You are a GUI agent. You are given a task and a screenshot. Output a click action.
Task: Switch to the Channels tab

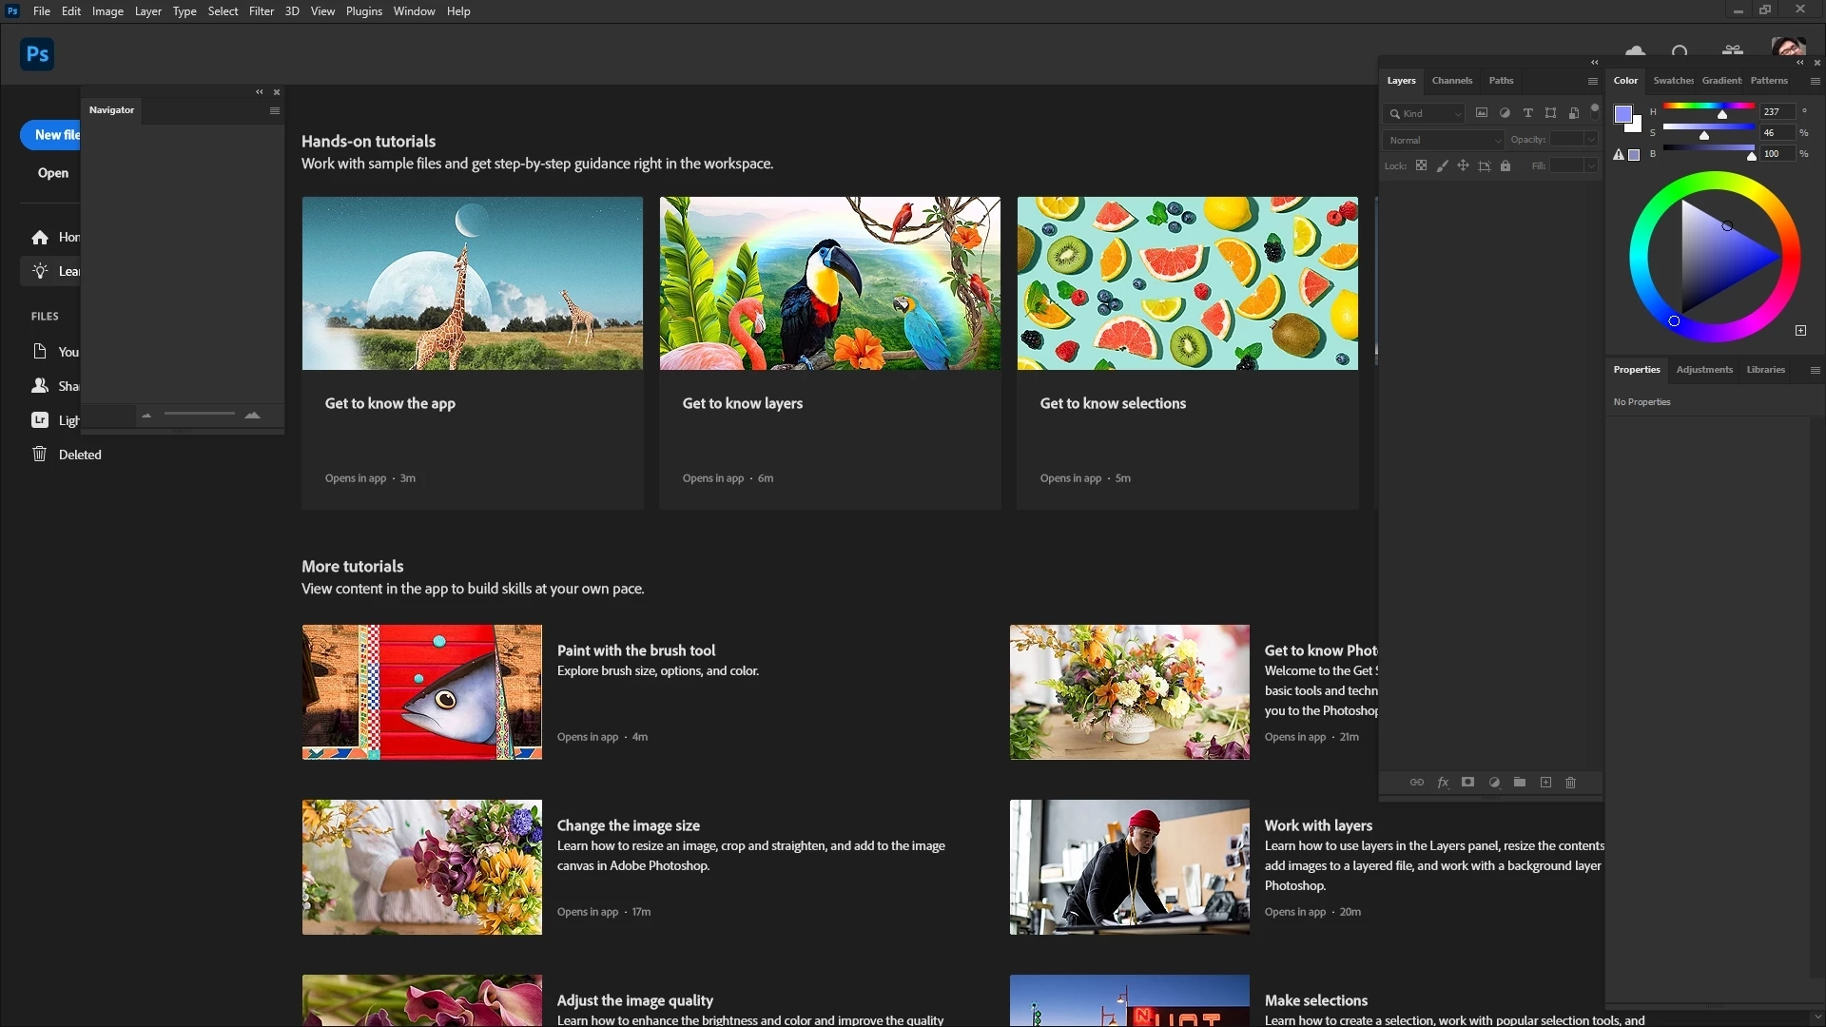(1451, 81)
